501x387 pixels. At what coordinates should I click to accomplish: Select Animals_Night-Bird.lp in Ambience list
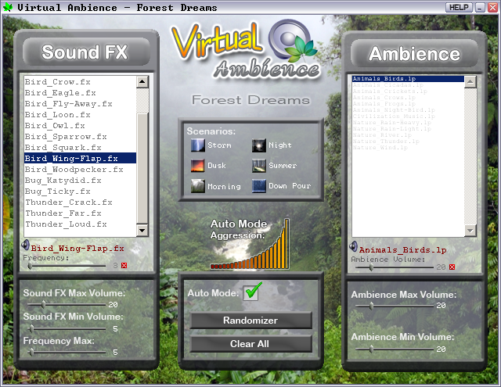coord(408,110)
